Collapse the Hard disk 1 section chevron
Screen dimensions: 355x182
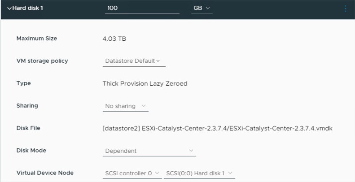coord(9,9)
